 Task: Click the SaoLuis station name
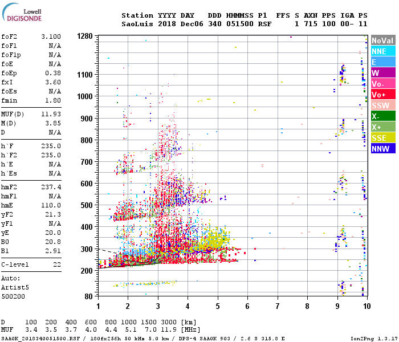(137, 24)
